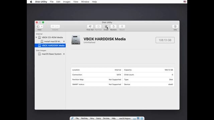Eject the Install macOS M... volume
This screenshot has width=214, height=120.
click(64, 41)
